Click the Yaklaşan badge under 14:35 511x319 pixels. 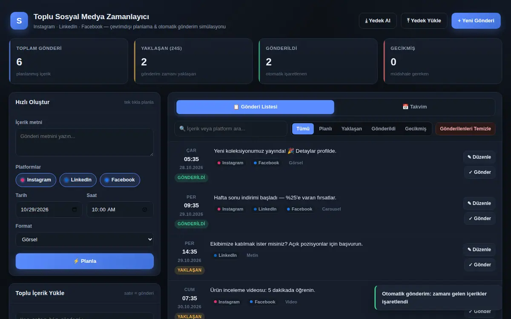[x=189, y=270]
